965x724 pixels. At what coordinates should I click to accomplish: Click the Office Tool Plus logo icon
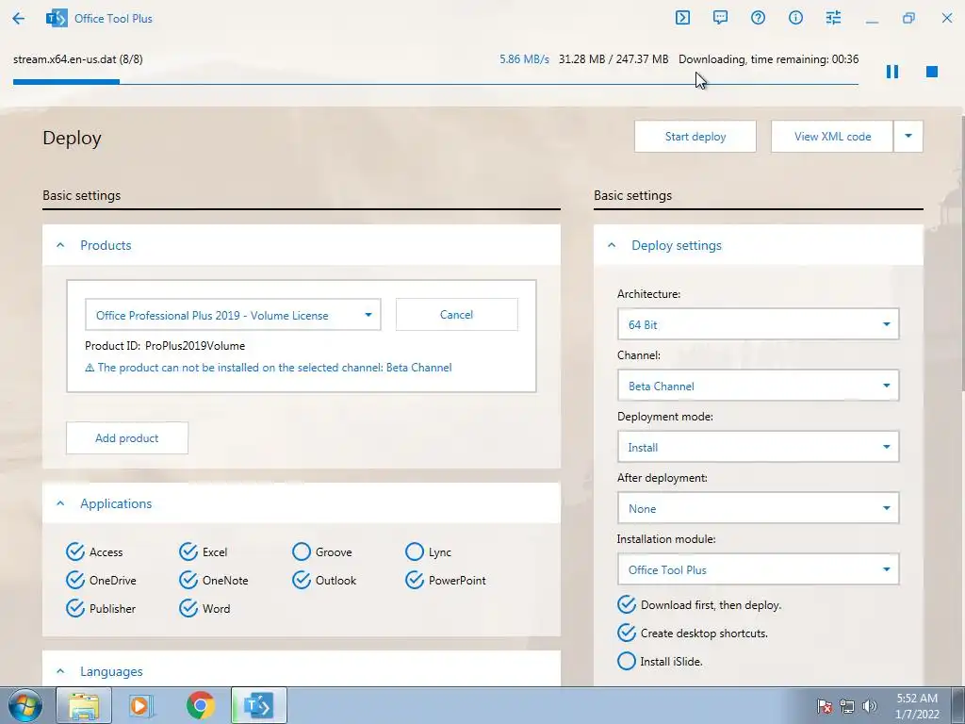click(57, 19)
